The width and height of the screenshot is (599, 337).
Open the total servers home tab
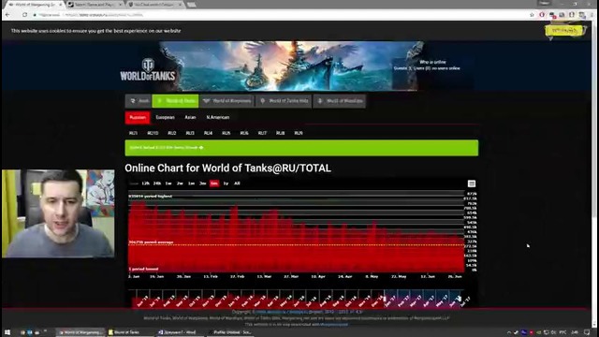(x=139, y=101)
